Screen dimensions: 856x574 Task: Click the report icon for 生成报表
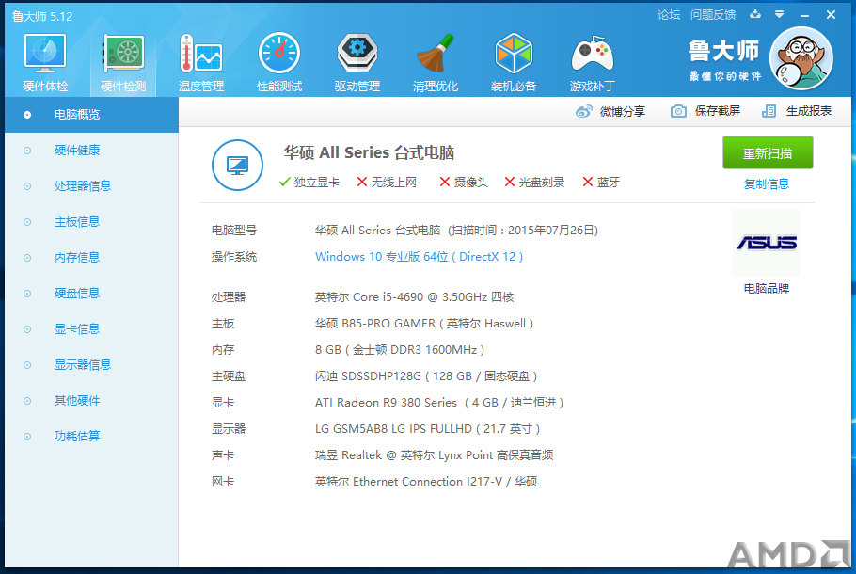click(x=769, y=111)
